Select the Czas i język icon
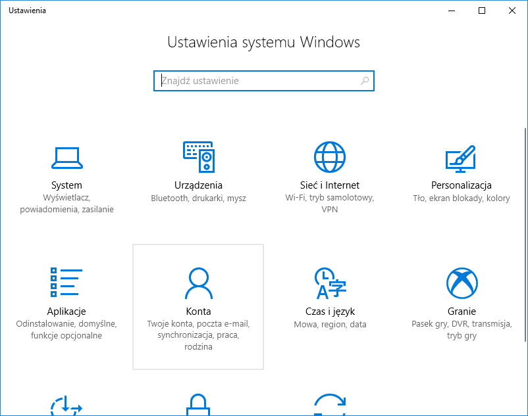528x416 pixels. pos(330,283)
